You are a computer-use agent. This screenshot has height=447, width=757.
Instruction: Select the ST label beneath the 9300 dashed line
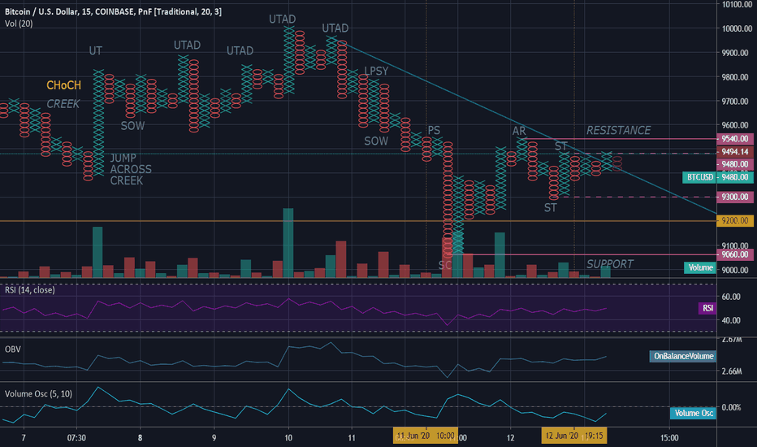click(551, 208)
